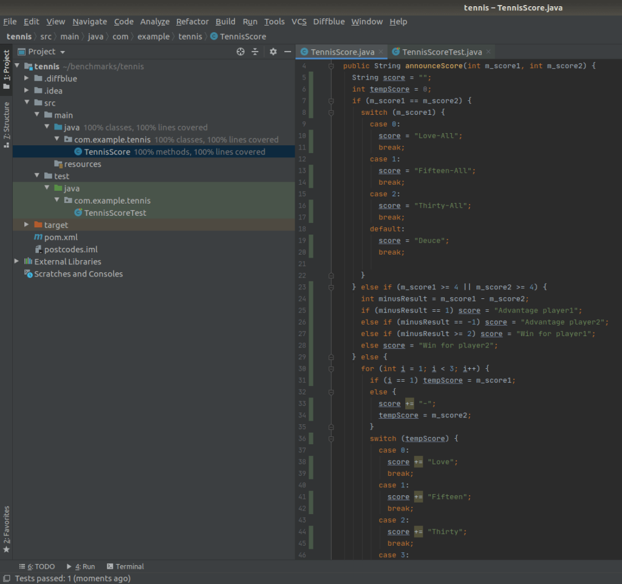The width and height of the screenshot is (622, 584).
Task: Click the green coverage marker at line 10
Action: [311, 136]
